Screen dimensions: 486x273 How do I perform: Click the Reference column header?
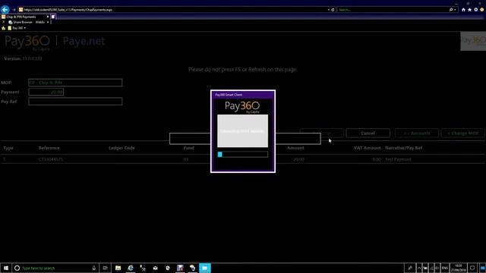point(49,148)
